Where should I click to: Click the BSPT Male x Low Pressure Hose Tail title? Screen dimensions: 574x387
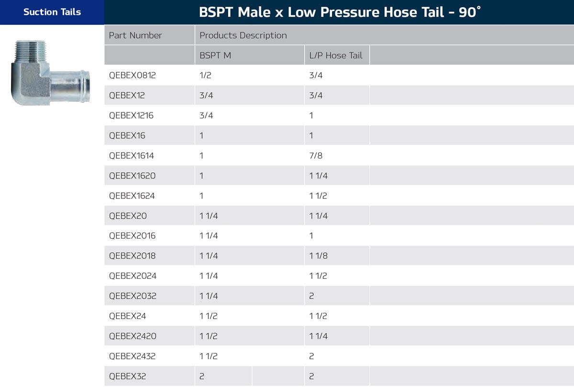click(x=339, y=12)
